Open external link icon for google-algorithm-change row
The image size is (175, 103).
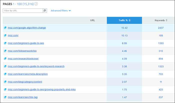(5, 28)
